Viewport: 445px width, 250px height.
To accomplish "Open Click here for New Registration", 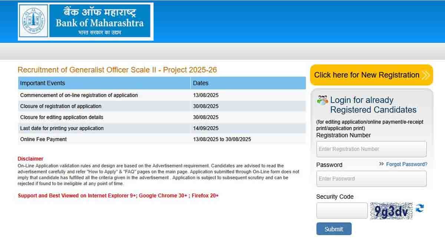I will pos(372,75).
